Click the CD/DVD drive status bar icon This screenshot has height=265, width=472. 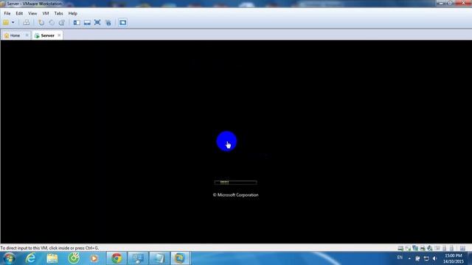pos(408,248)
